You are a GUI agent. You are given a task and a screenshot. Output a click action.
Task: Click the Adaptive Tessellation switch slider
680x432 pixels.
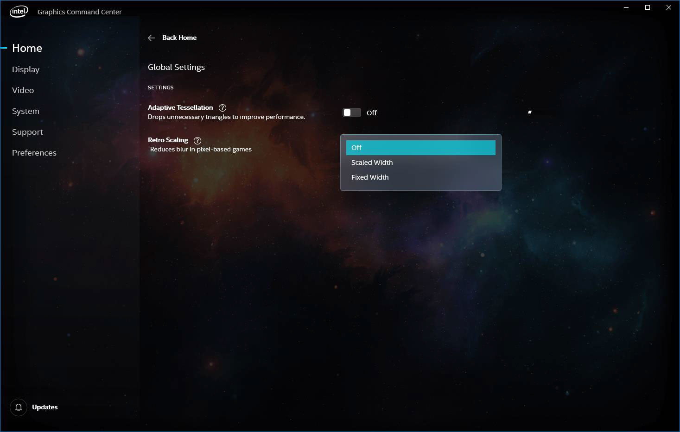348,113
